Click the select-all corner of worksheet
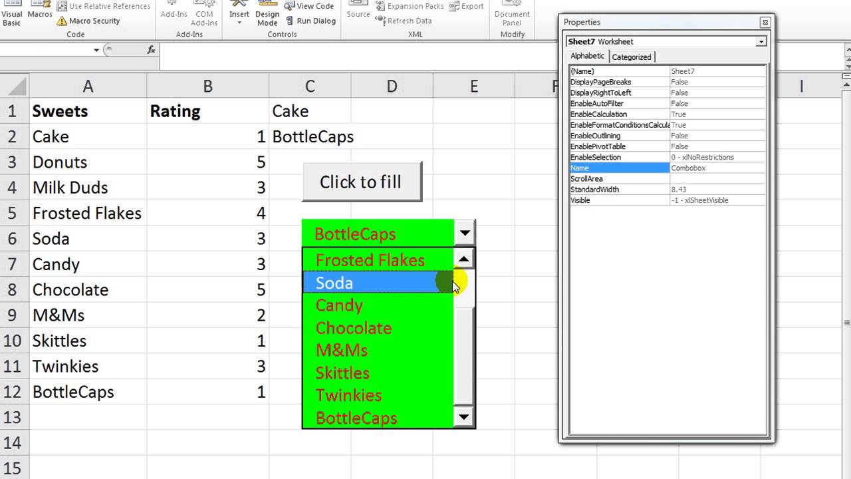851x479 pixels. click(x=14, y=86)
